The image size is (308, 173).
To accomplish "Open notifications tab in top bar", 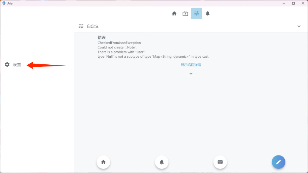I will pyautogui.click(x=208, y=13).
